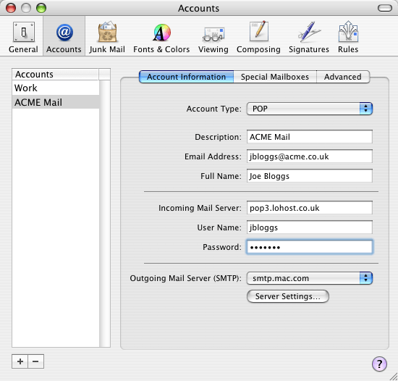
Task: Select the Accounts @ toolbar icon
Action: pos(64,38)
